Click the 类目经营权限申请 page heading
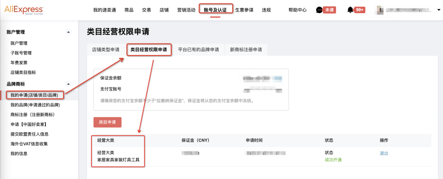 118,32
